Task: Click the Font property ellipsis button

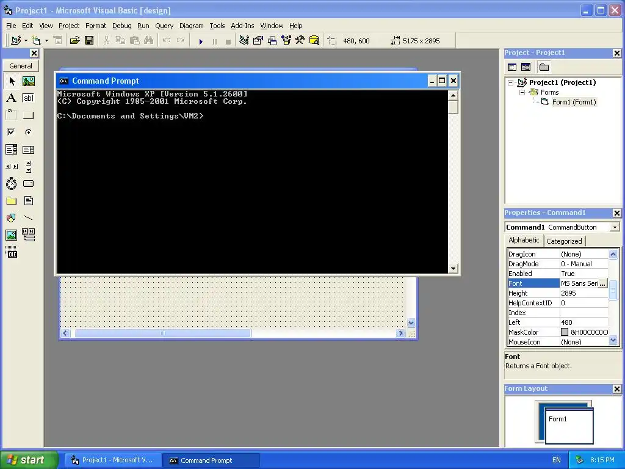Action: [x=602, y=283]
